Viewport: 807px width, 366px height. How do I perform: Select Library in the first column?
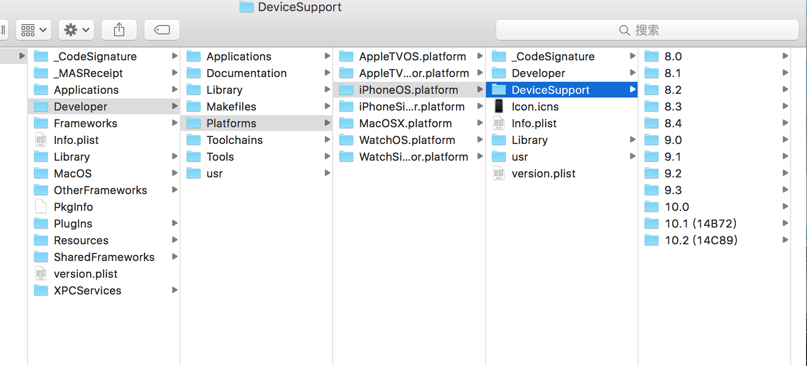click(104, 157)
